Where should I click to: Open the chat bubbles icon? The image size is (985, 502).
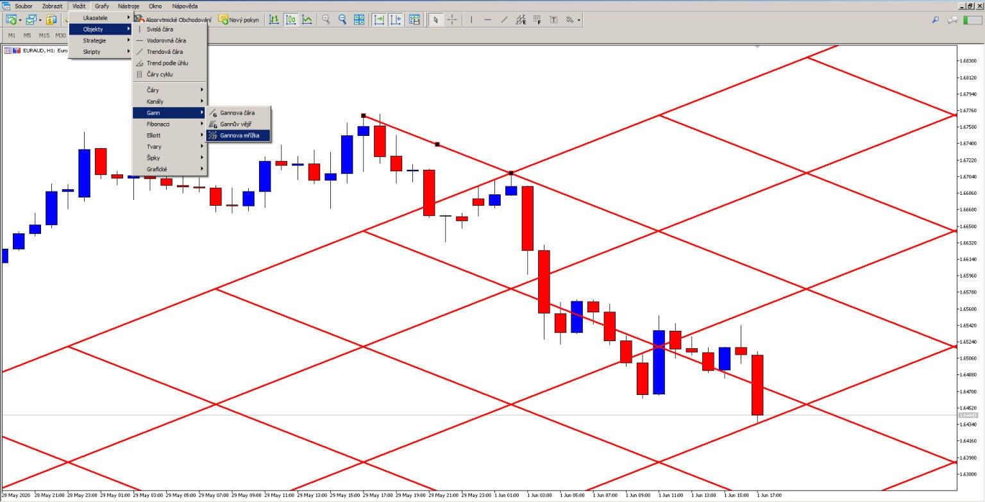point(952,20)
